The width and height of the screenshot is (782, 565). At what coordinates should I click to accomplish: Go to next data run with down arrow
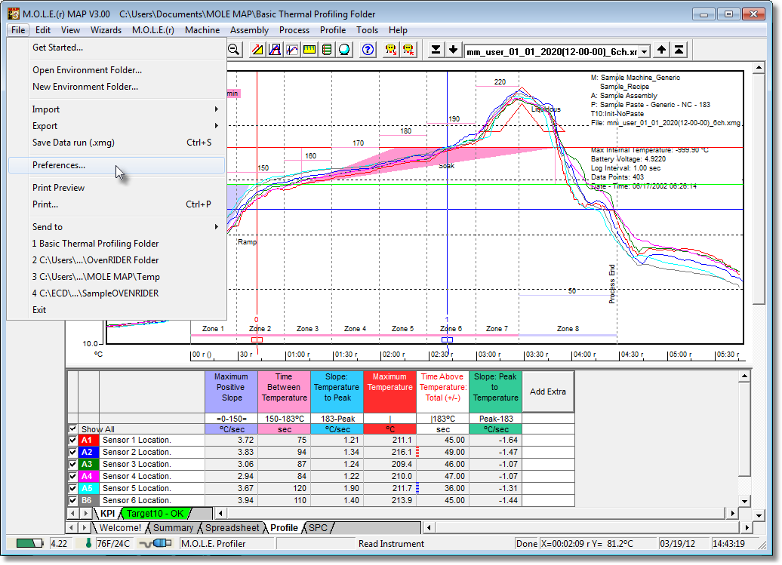pyautogui.click(x=454, y=49)
